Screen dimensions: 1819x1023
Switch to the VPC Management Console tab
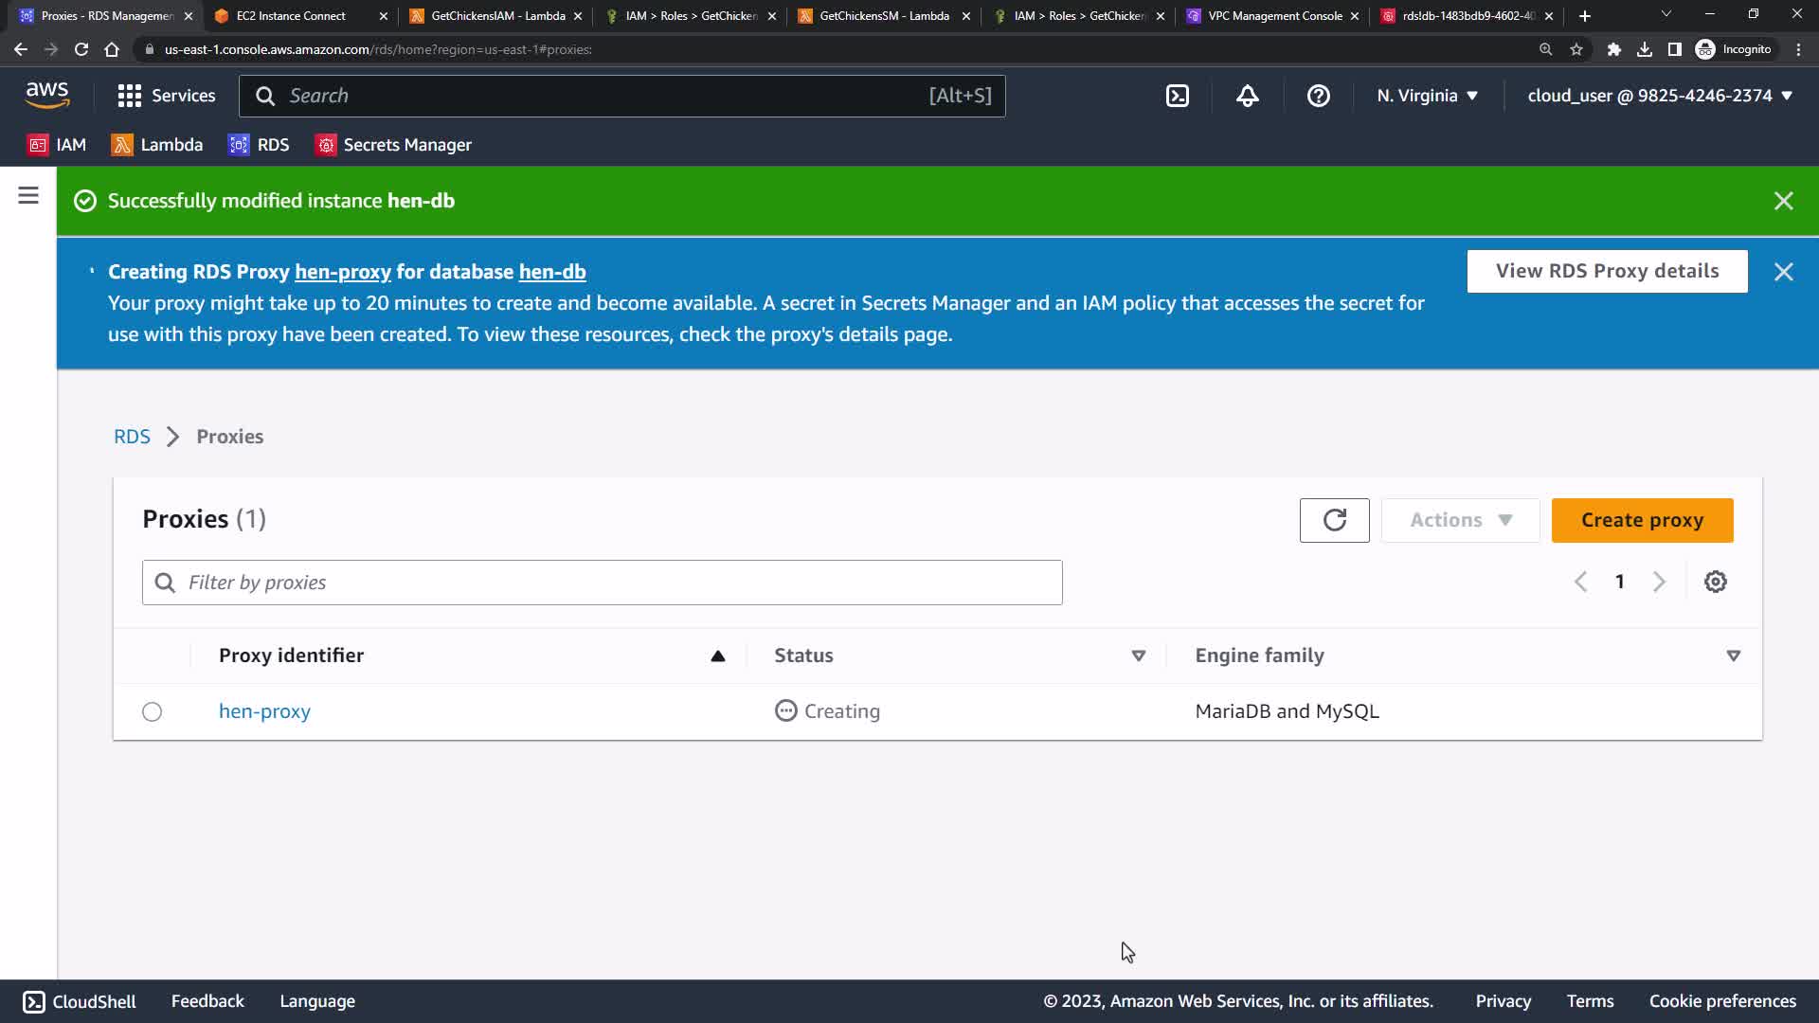click(1274, 16)
